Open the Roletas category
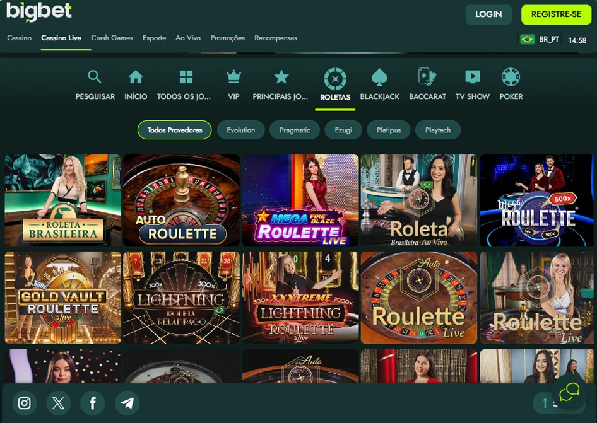This screenshot has width=597, height=423. (334, 82)
